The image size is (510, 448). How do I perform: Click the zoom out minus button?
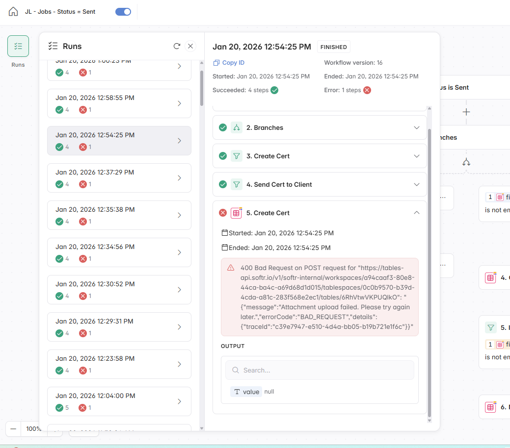pos(13,428)
